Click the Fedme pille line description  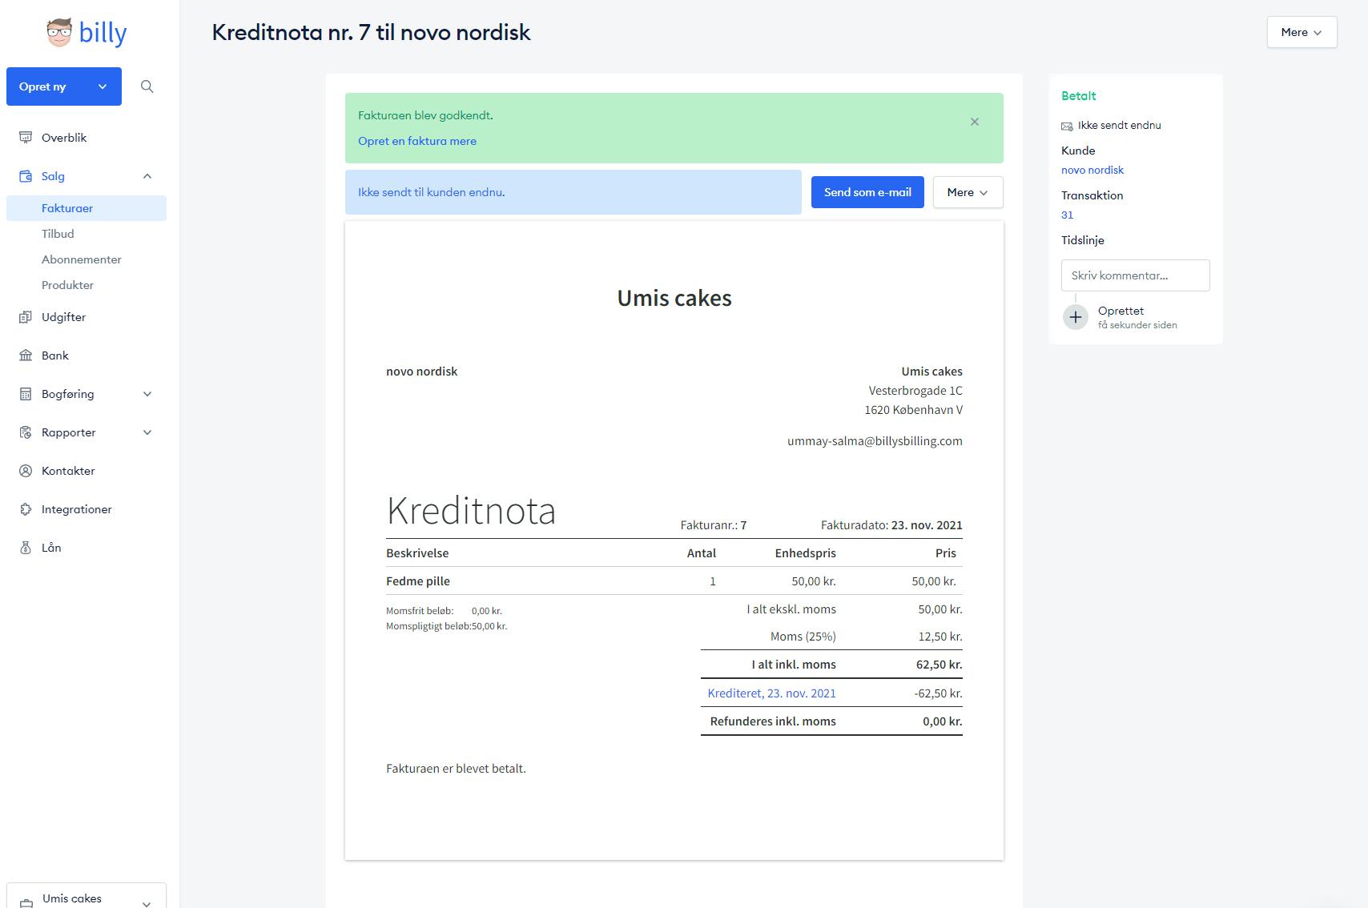tap(418, 581)
